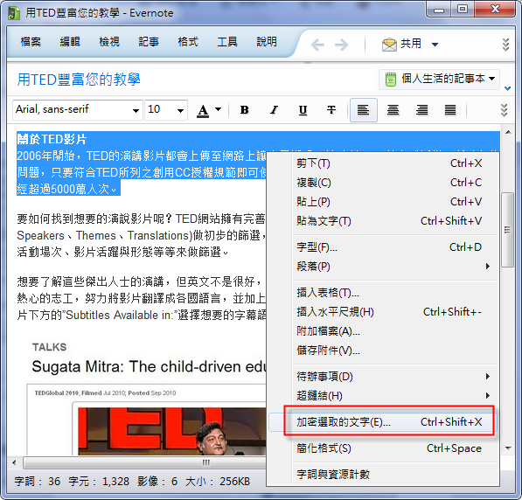
Task: Select 插入表格 menu entry
Action: 383,293
